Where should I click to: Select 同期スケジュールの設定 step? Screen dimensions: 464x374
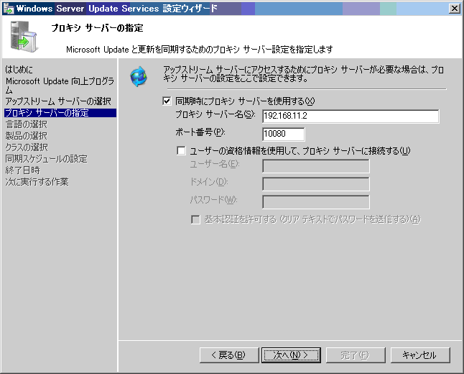(46, 159)
